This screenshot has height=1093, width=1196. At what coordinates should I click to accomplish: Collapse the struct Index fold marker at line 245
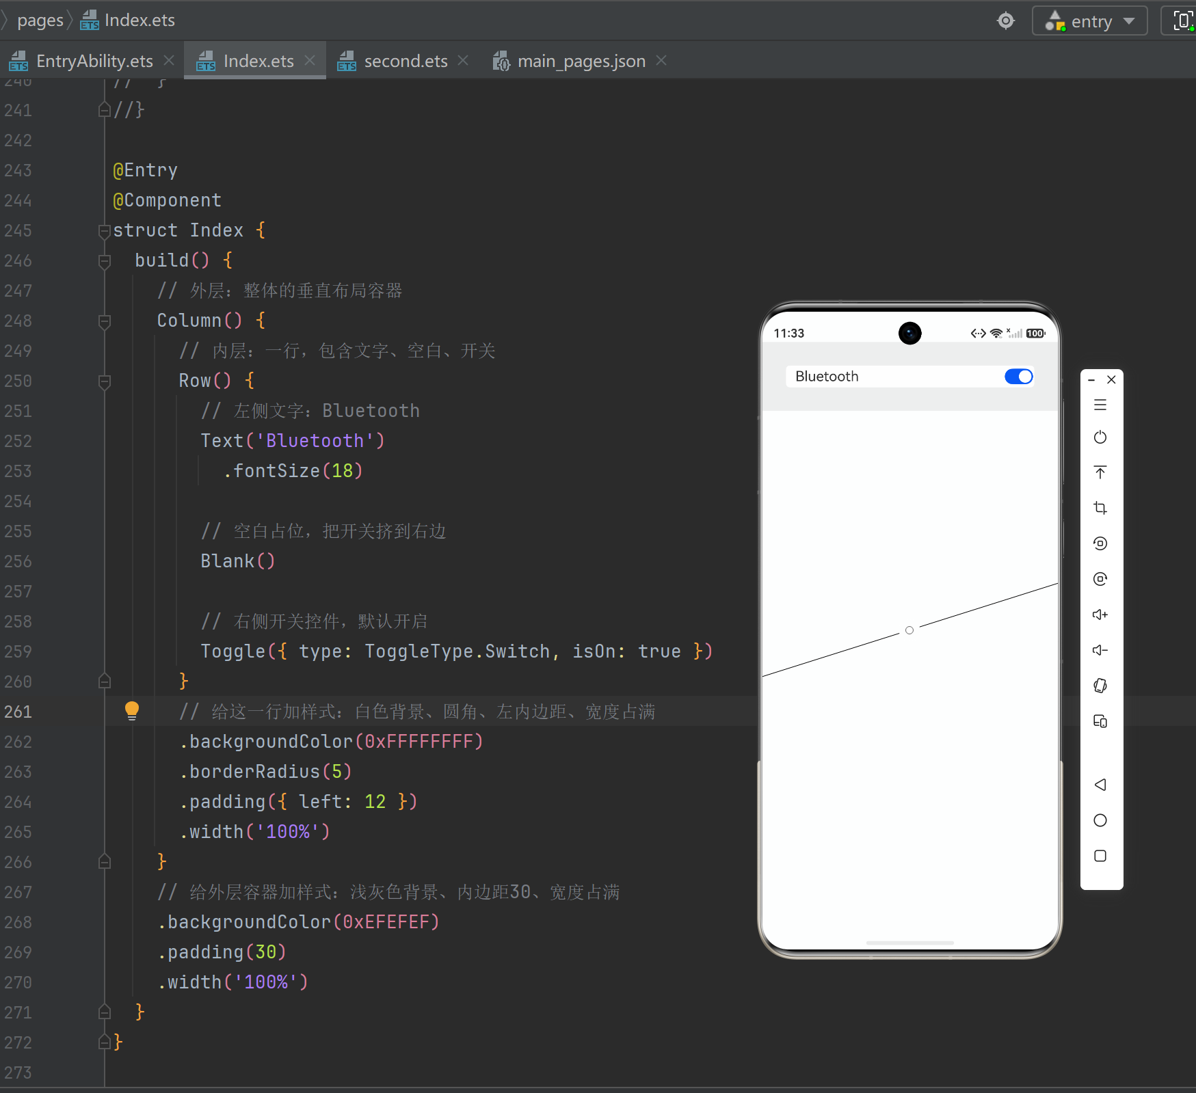[105, 231]
